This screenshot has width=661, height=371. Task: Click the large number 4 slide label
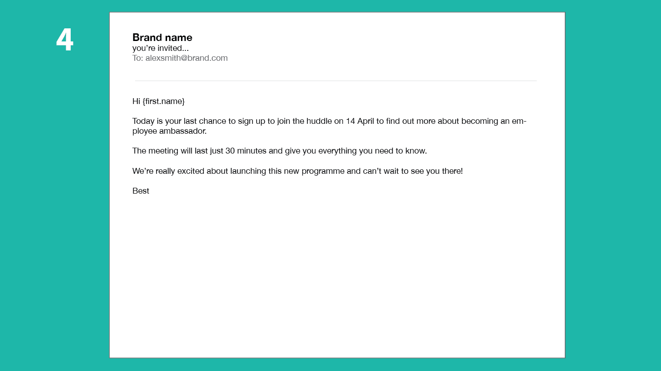click(65, 40)
